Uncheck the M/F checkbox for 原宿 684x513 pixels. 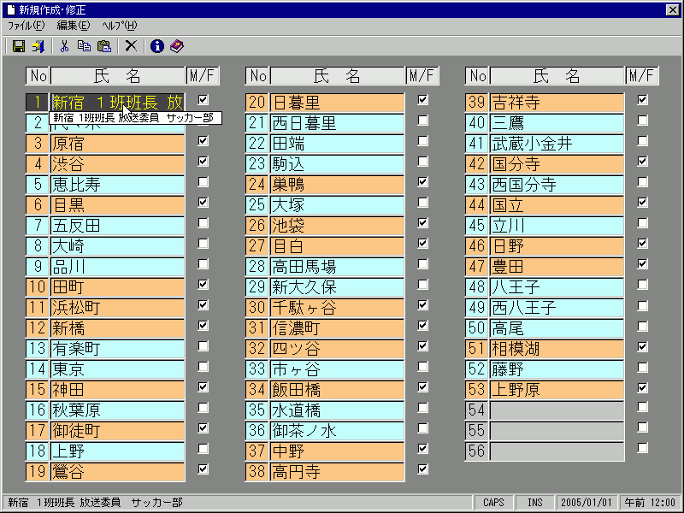203,140
